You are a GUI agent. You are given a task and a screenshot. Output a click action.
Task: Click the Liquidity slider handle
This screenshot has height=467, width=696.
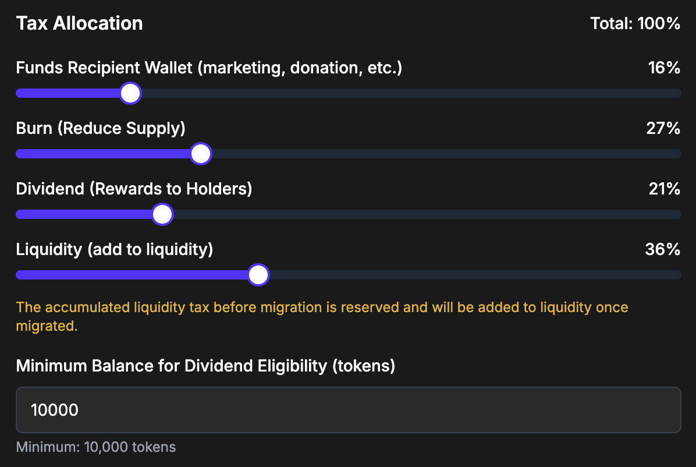click(x=258, y=275)
